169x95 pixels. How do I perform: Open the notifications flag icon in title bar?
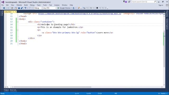[125, 2]
